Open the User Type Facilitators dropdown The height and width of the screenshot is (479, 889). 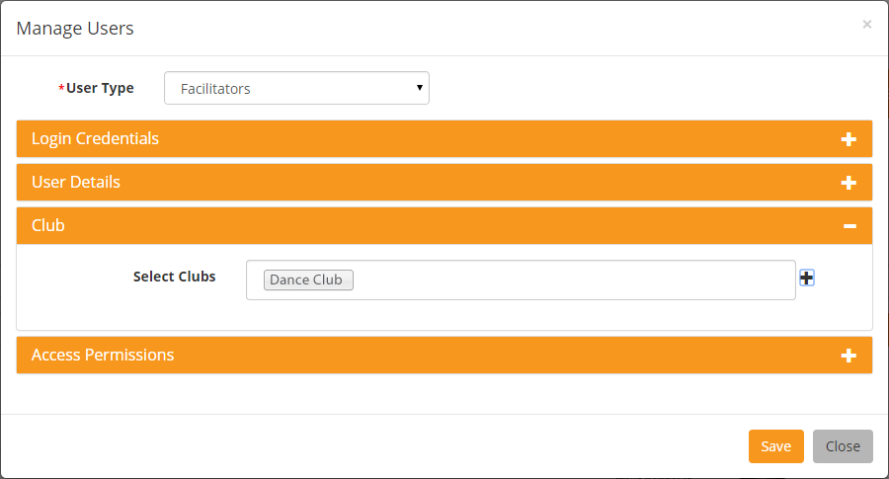tap(296, 88)
